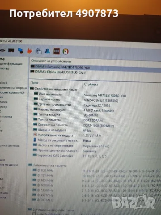Click the value 'SO-DIMM'
Screen dimensions: 161x215
click(x=90, y=116)
